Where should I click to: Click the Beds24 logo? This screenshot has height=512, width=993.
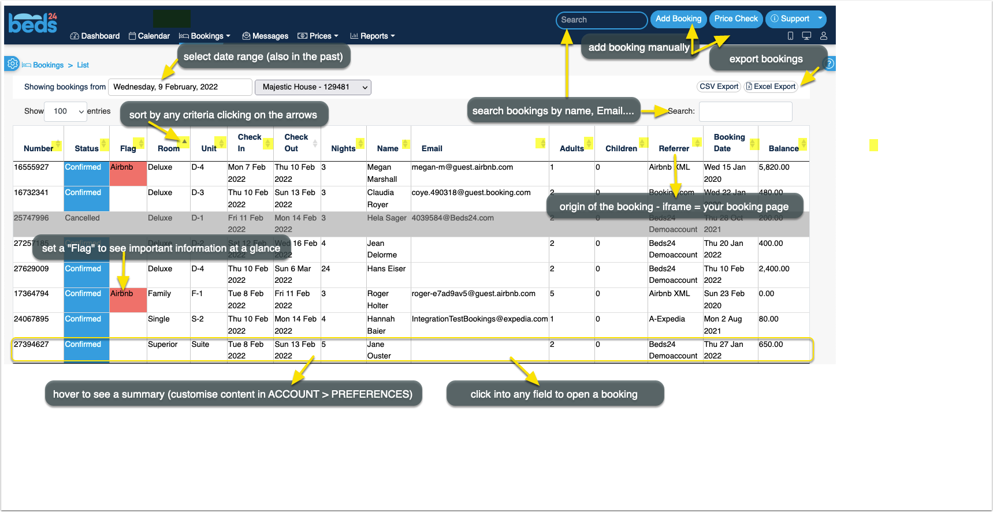tap(33, 23)
